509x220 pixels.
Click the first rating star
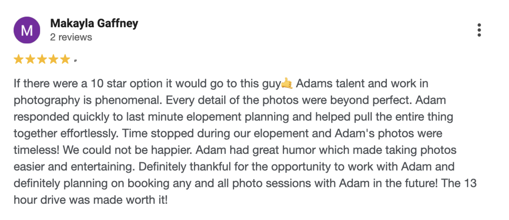pos(18,59)
